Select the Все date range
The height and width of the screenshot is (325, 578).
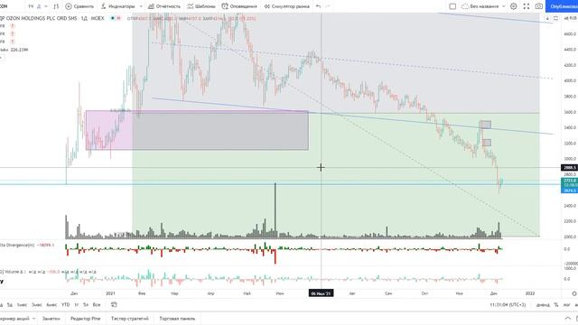(x=97, y=305)
